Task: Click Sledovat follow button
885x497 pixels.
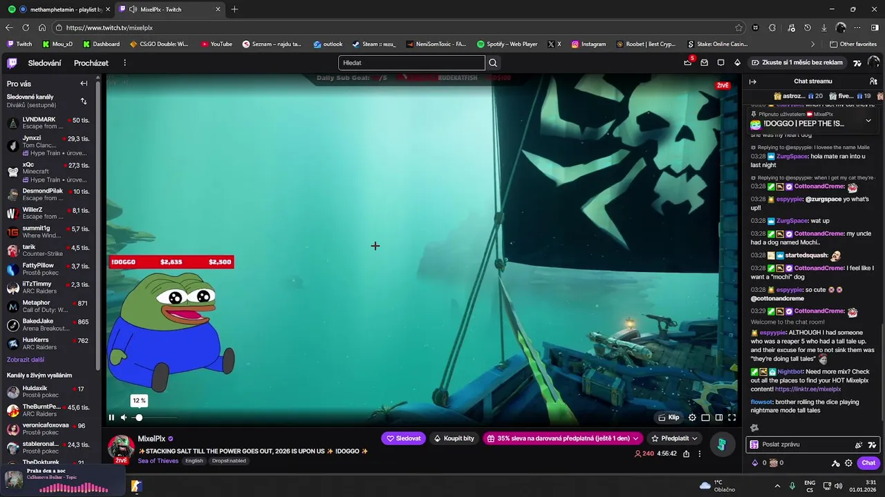Action: pos(404,438)
